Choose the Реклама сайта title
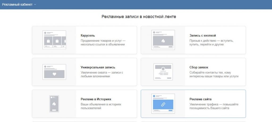272x122 pixels. (x=200, y=99)
